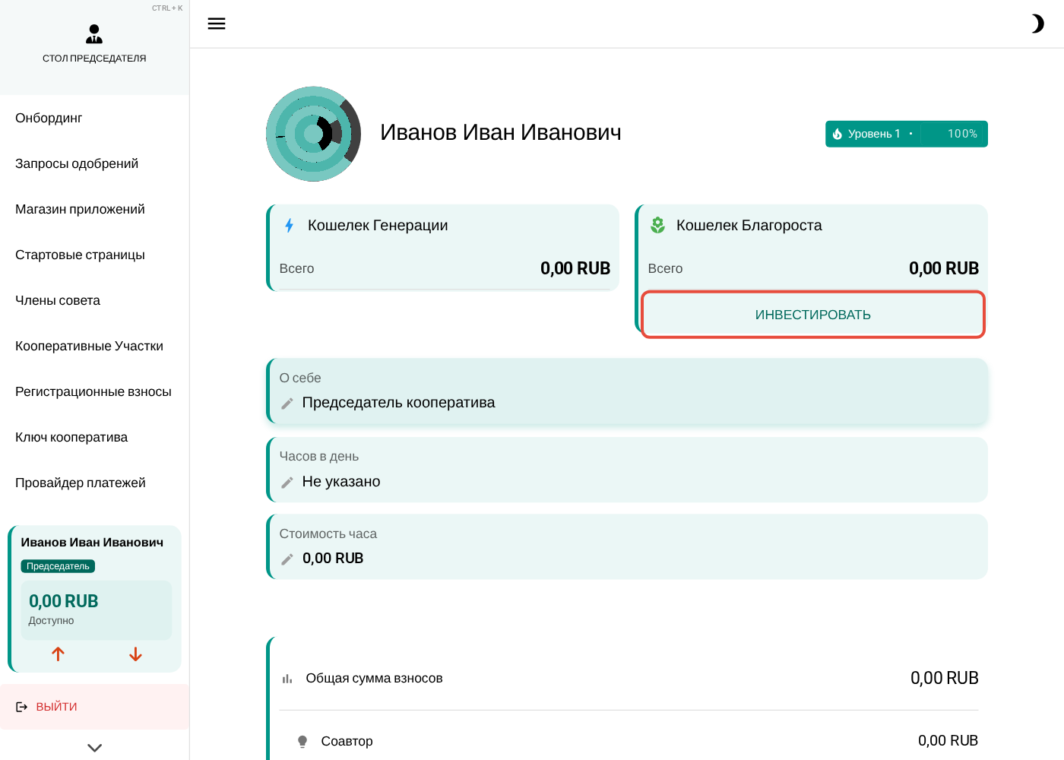Click the heading Иванов Иван Иванович
Viewport: 1064px width, 760px height.
pos(501,132)
